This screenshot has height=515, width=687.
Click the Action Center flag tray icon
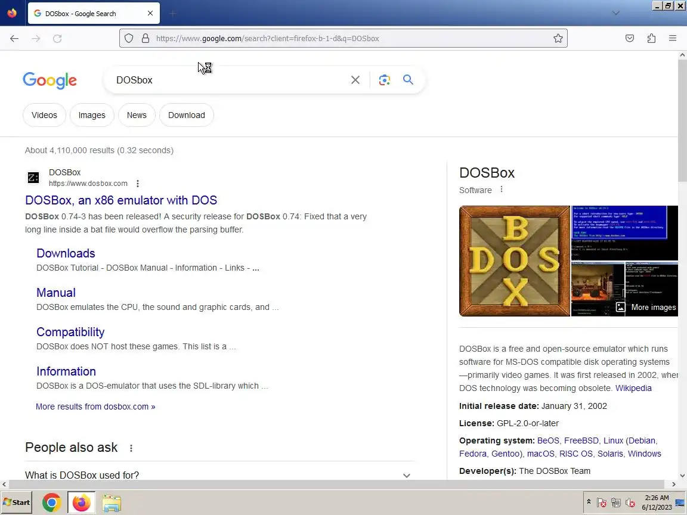pyautogui.click(x=602, y=502)
